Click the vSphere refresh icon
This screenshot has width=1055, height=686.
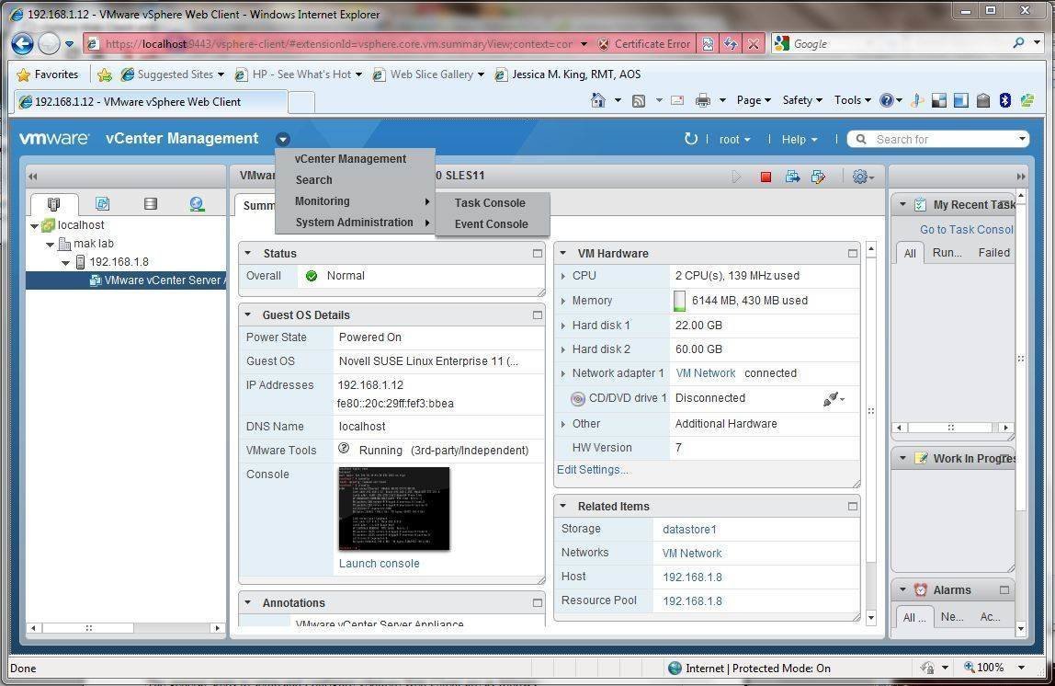click(690, 139)
